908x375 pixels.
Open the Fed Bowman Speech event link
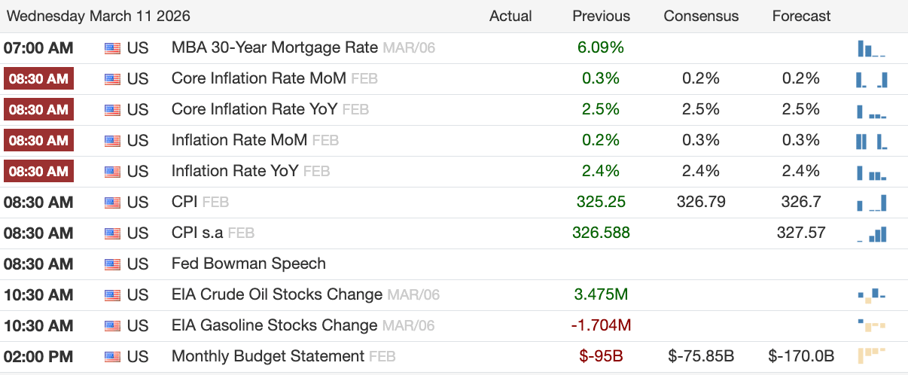pos(248,264)
